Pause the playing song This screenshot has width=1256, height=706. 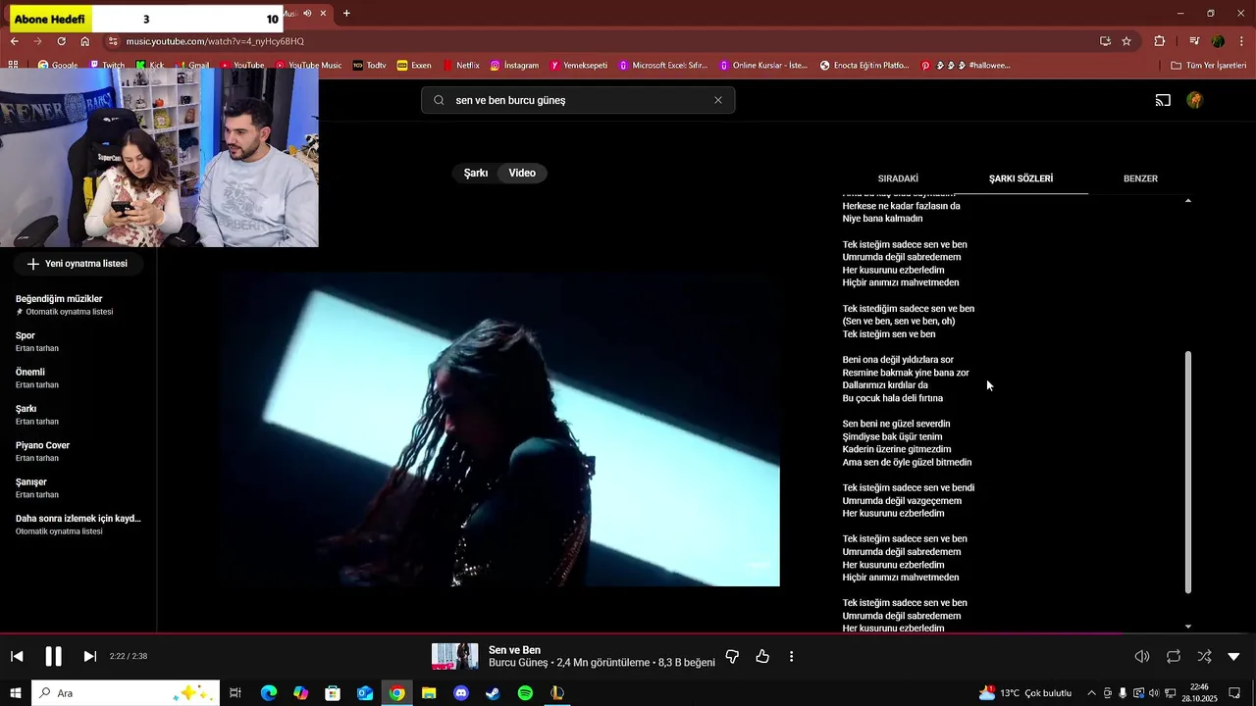[53, 656]
